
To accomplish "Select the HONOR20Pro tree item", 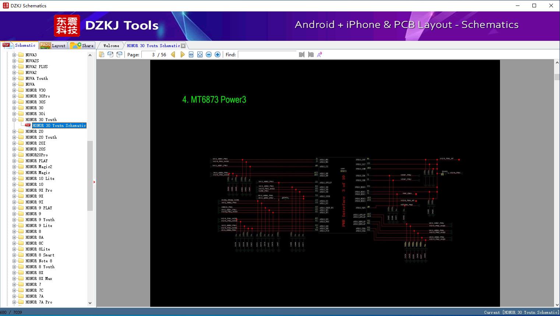I will 37,155.
